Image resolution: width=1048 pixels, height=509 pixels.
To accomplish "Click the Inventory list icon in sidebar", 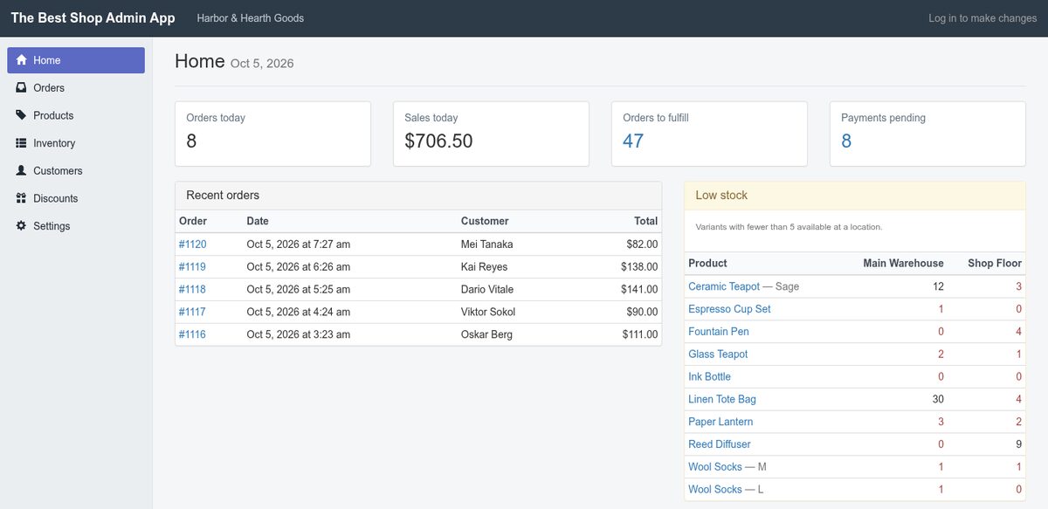I will pos(22,143).
